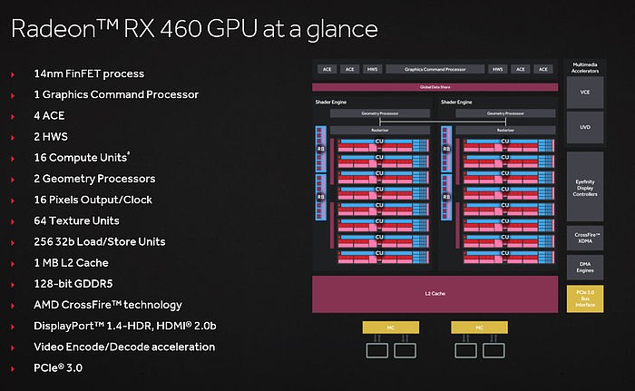Click the left Shader Engine label
The height and width of the screenshot is (391, 635).
(x=331, y=103)
